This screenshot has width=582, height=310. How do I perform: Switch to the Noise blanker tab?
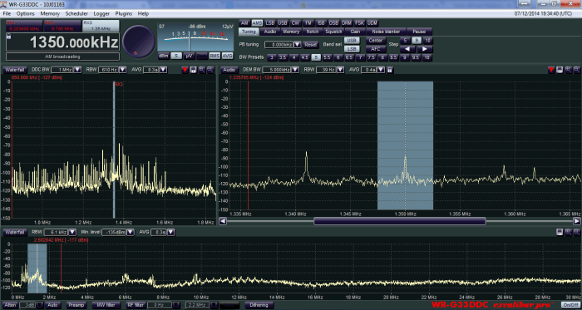click(386, 32)
